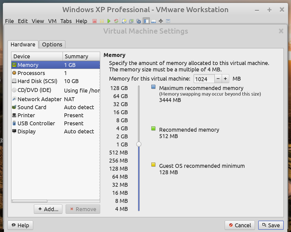Click the Processors CPU icon
Screen dimensions: 291x232
14,73
